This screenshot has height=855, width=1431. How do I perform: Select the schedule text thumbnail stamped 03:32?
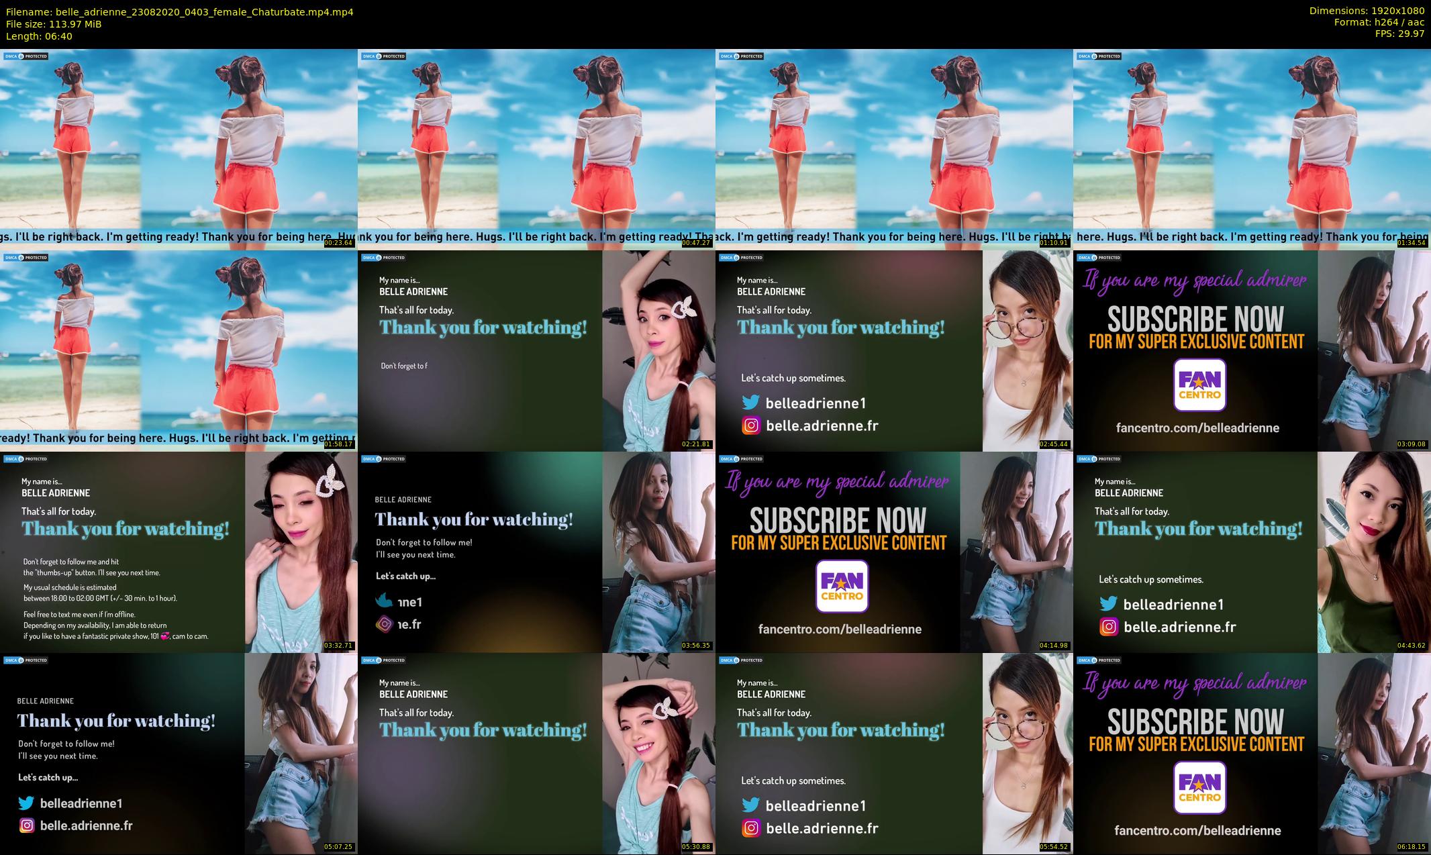point(179,552)
